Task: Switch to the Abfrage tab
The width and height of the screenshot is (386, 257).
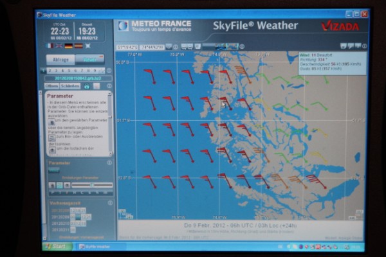Action: click(60, 60)
